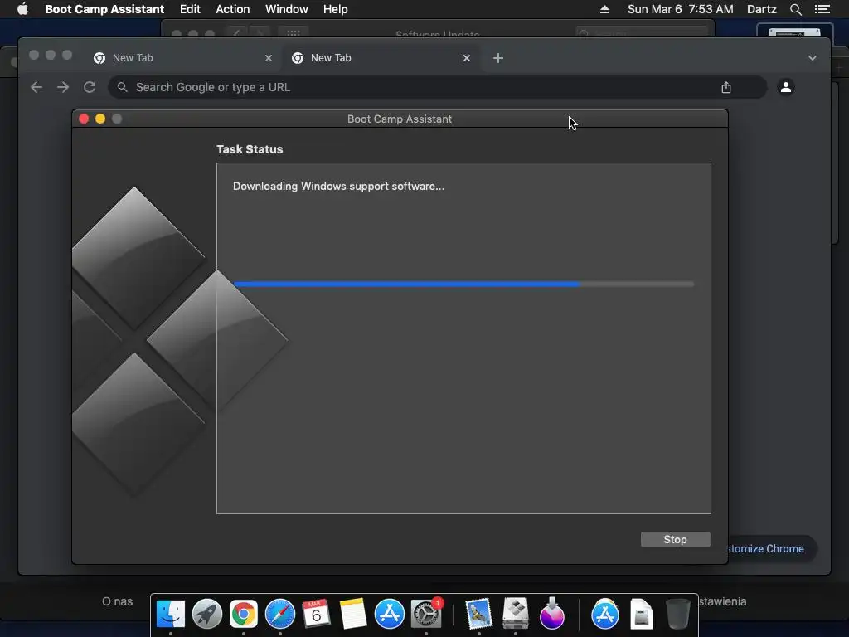Open the Action menu

point(233,9)
